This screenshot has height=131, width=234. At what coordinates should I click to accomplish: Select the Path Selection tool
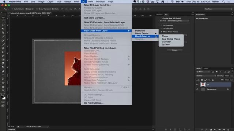3,79
